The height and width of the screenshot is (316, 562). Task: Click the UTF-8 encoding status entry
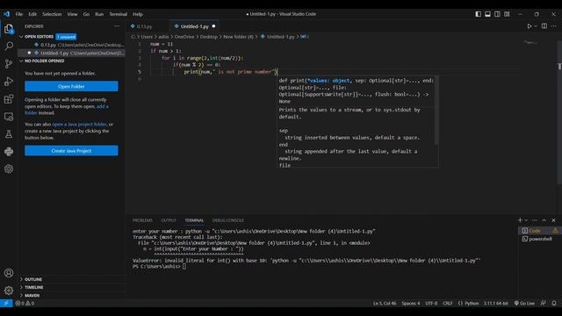(x=431, y=303)
